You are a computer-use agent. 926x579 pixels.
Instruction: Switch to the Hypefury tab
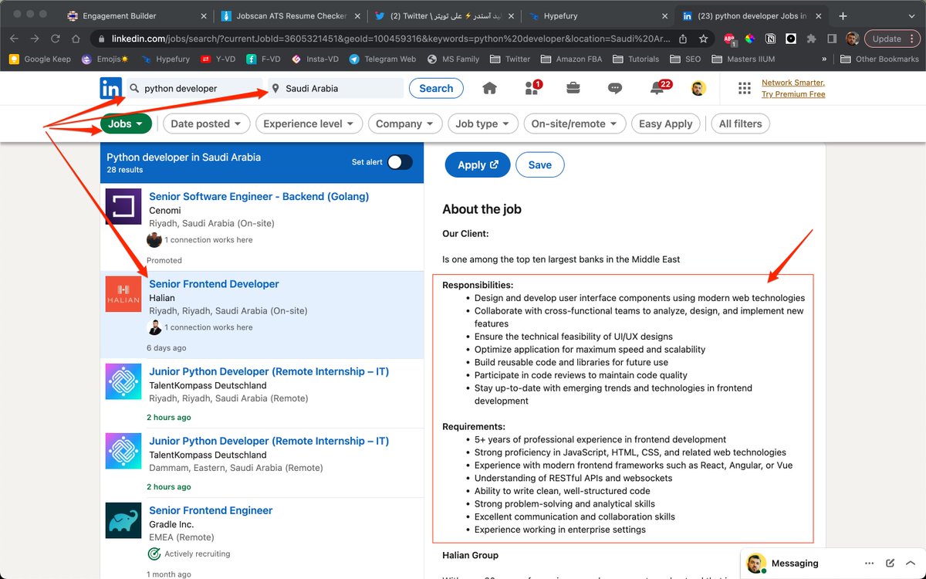pos(596,15)
